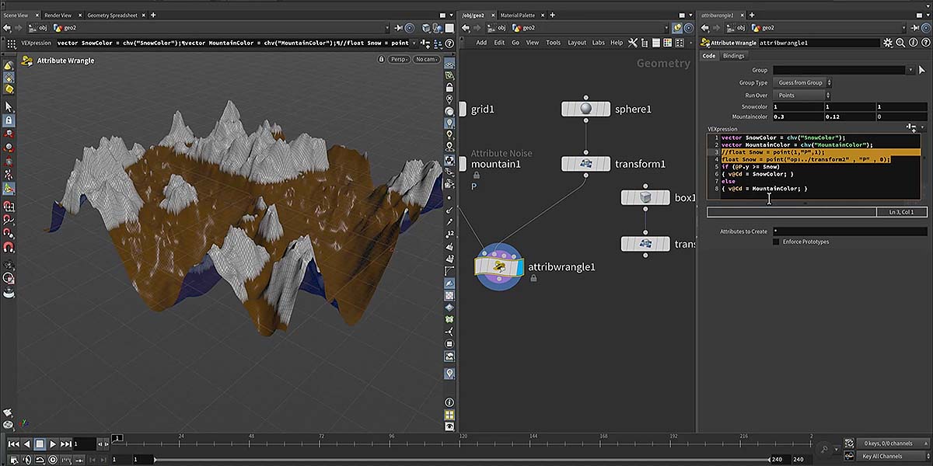
Task: Search parameters with the magnifier icon
Action: coord(900,43)
